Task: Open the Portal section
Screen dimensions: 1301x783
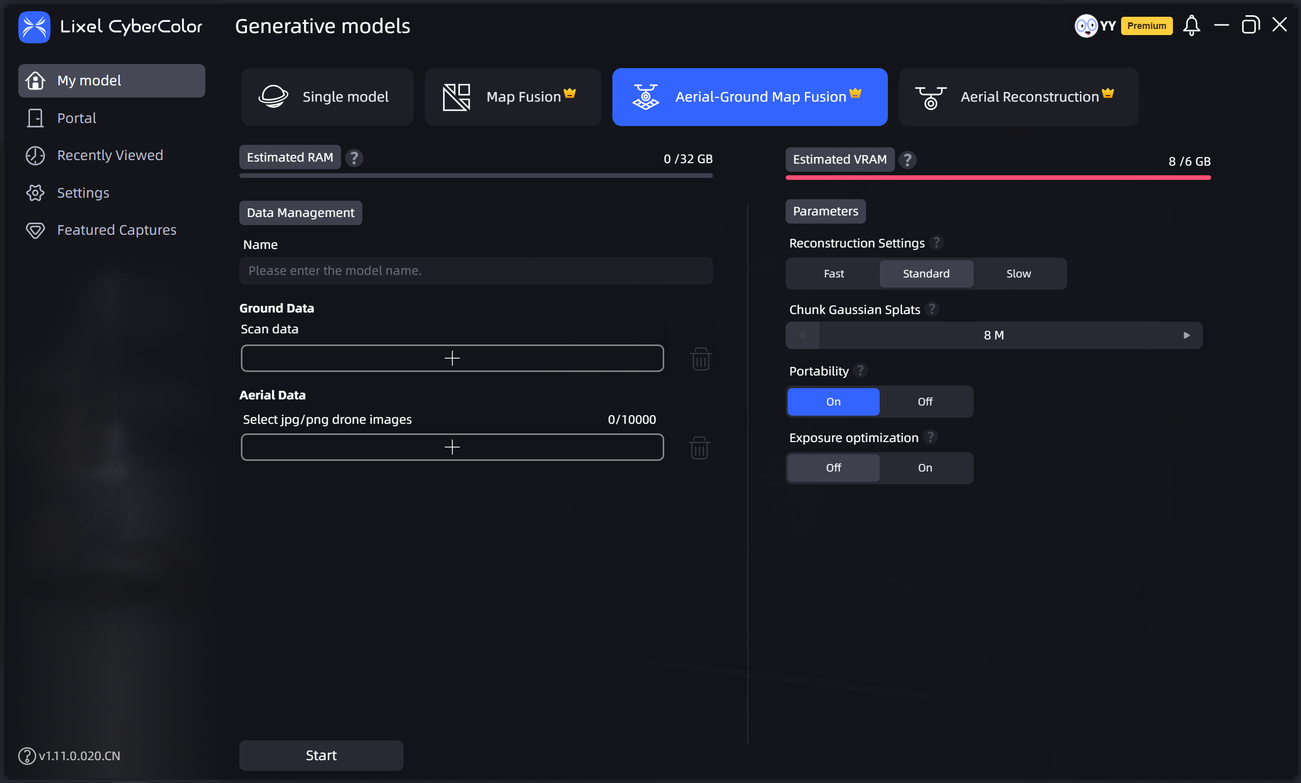Action: [77, 118]
